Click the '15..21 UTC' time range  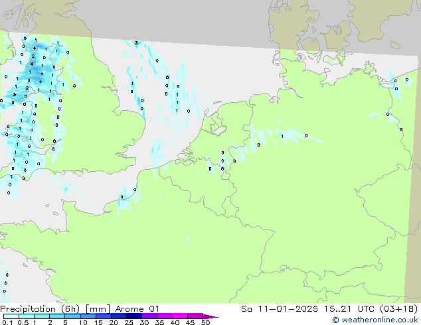click(x=350, y=309)
